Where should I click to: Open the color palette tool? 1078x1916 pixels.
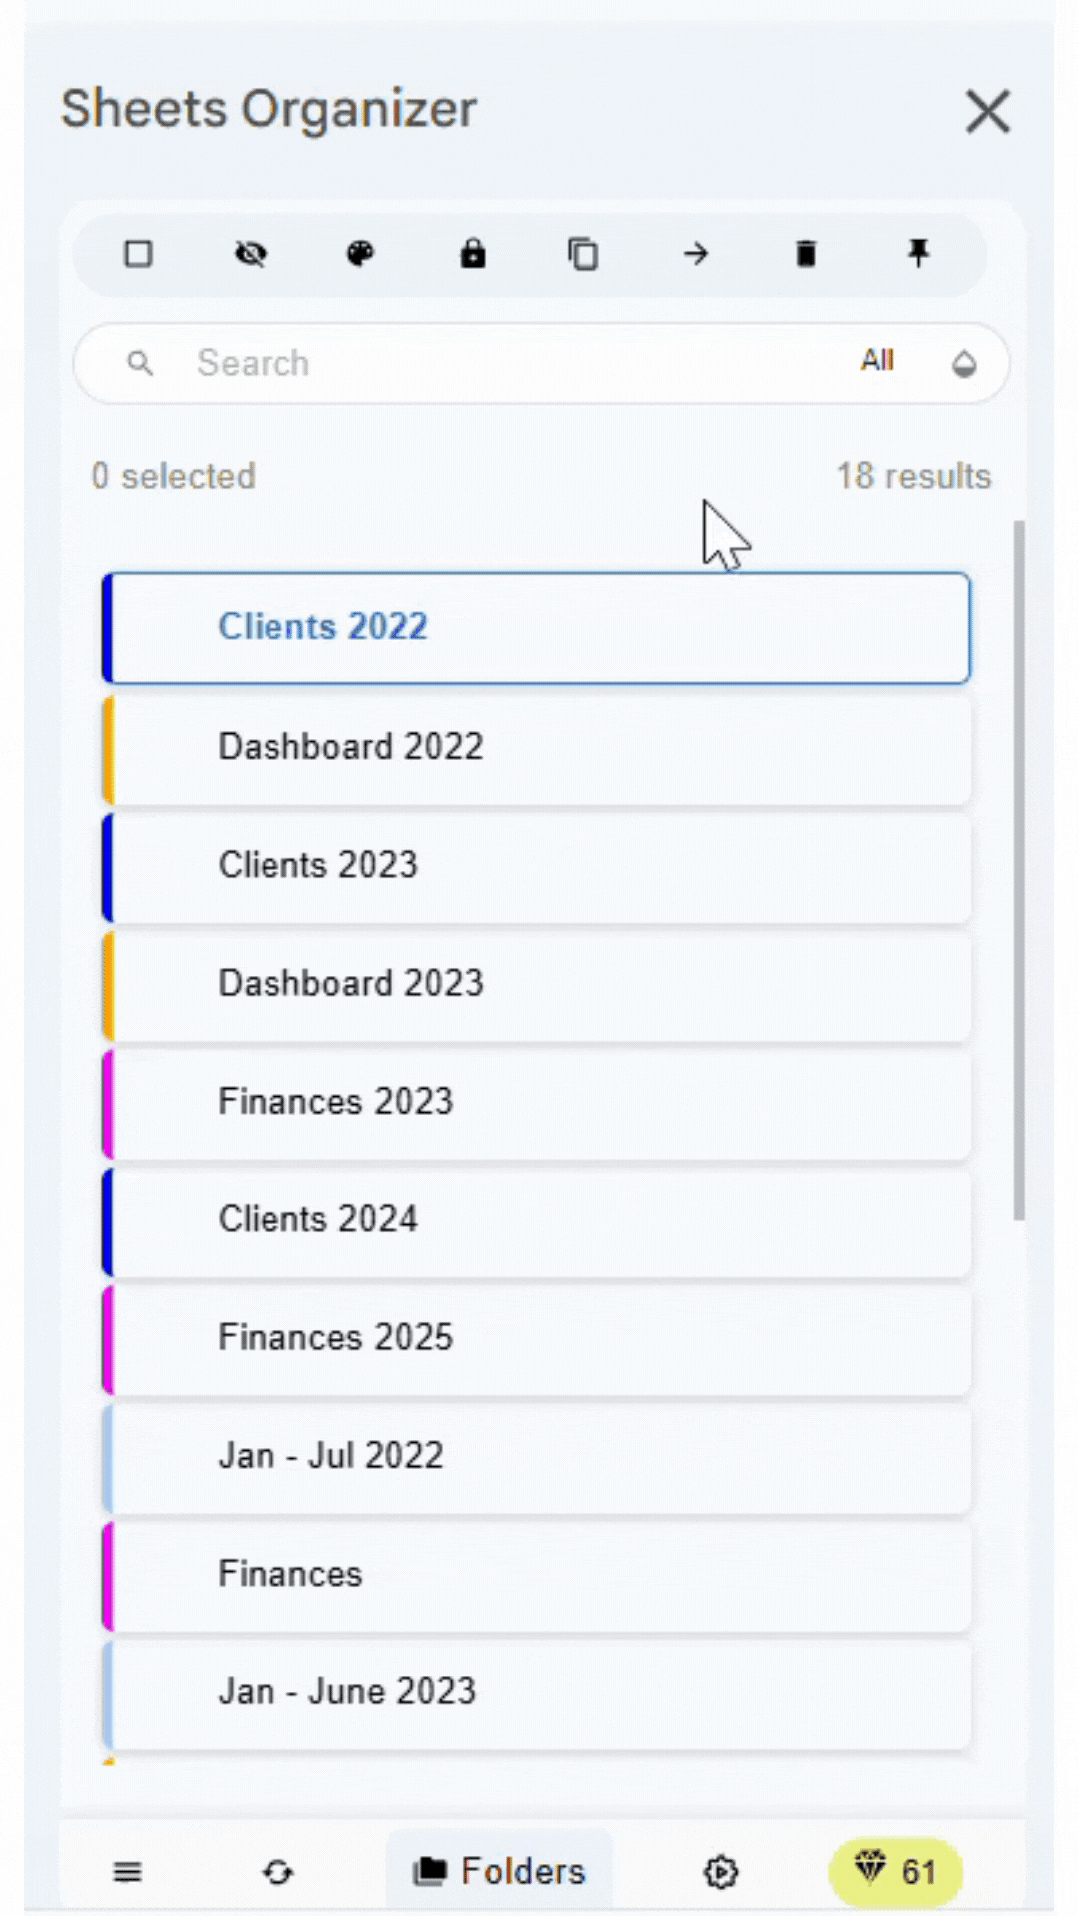[x=360, y=254]
